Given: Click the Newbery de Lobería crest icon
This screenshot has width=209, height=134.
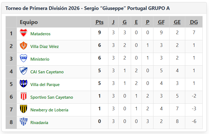Looking at the screenshot, I should [23, 109].
